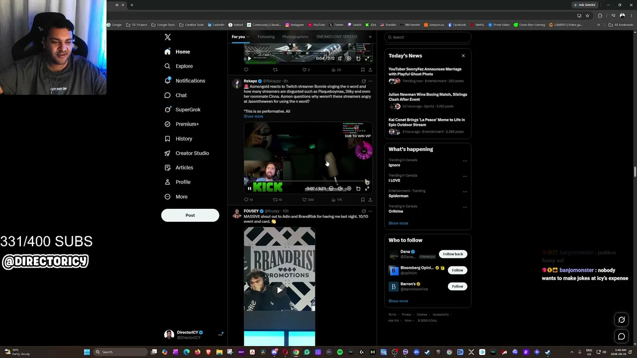Image resolution: width=637 pixels, height=358 pixels.
Task: Show more trends under What's happening
Action: tap(398, 223)
